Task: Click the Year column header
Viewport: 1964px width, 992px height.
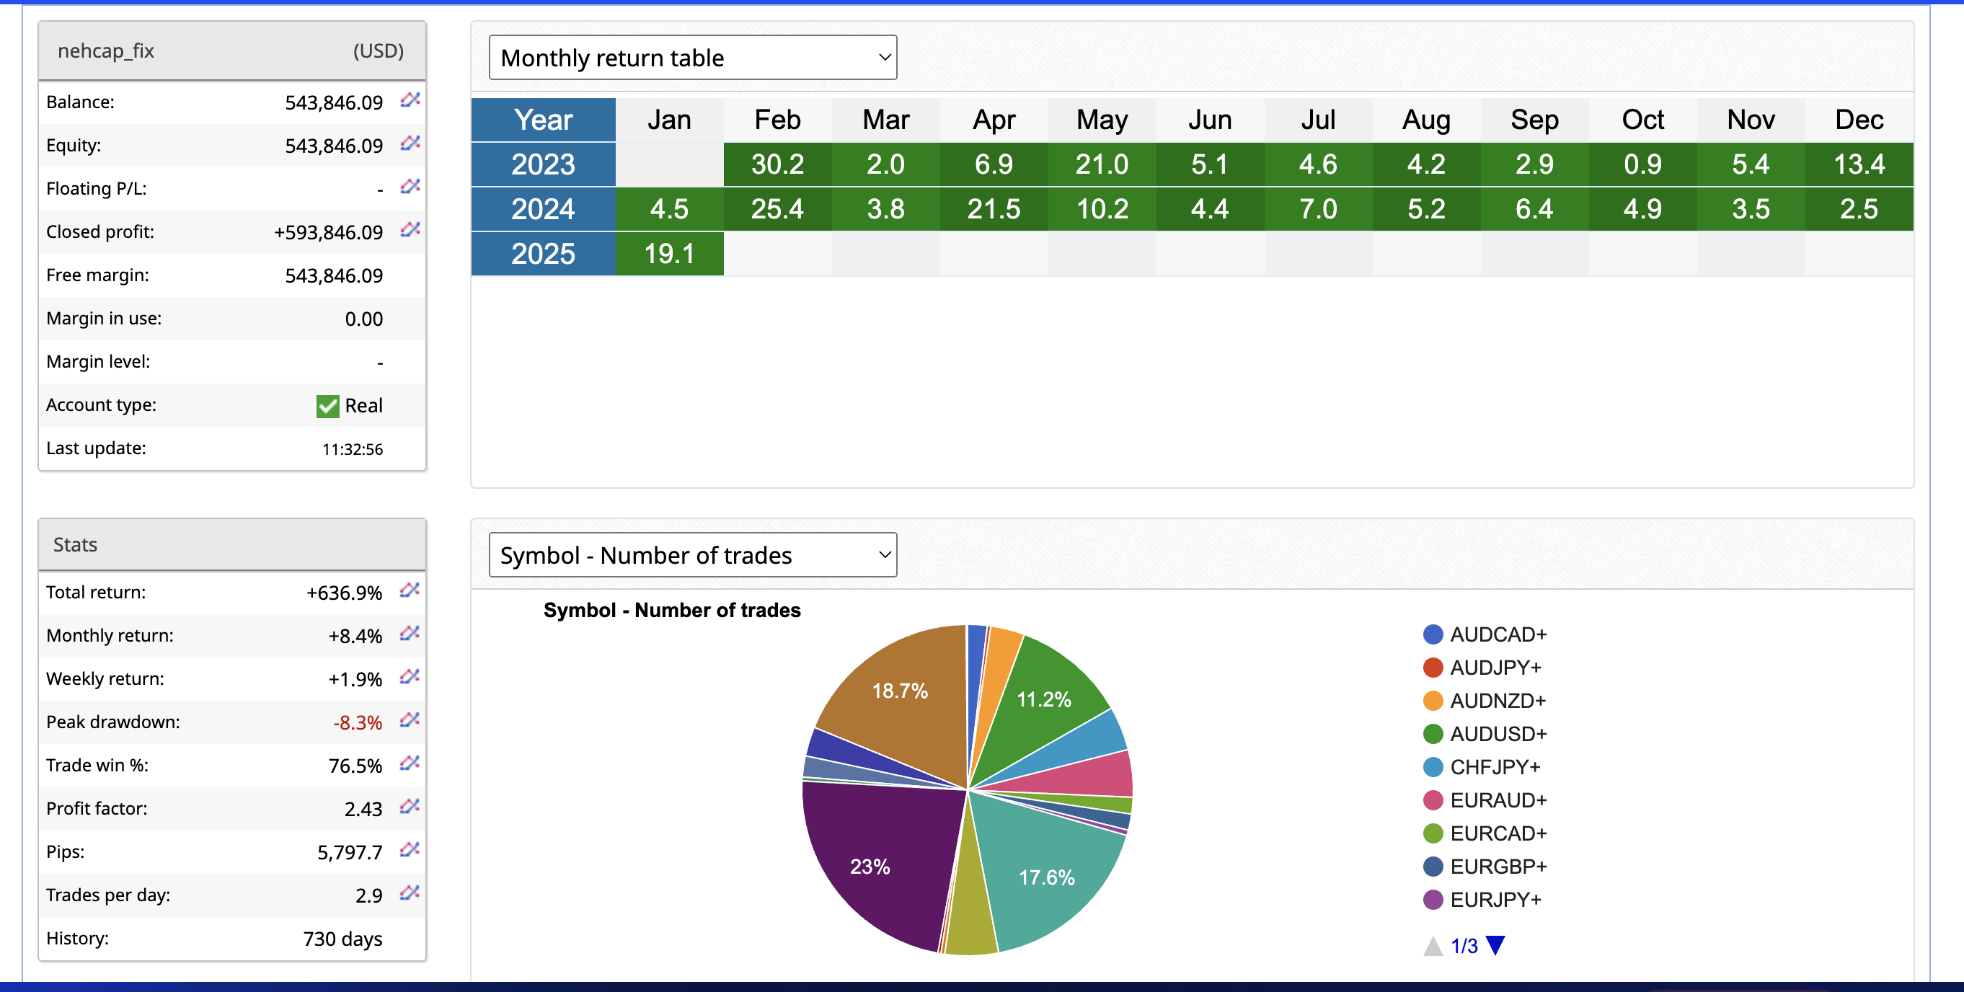Action: tap(543, 120)
